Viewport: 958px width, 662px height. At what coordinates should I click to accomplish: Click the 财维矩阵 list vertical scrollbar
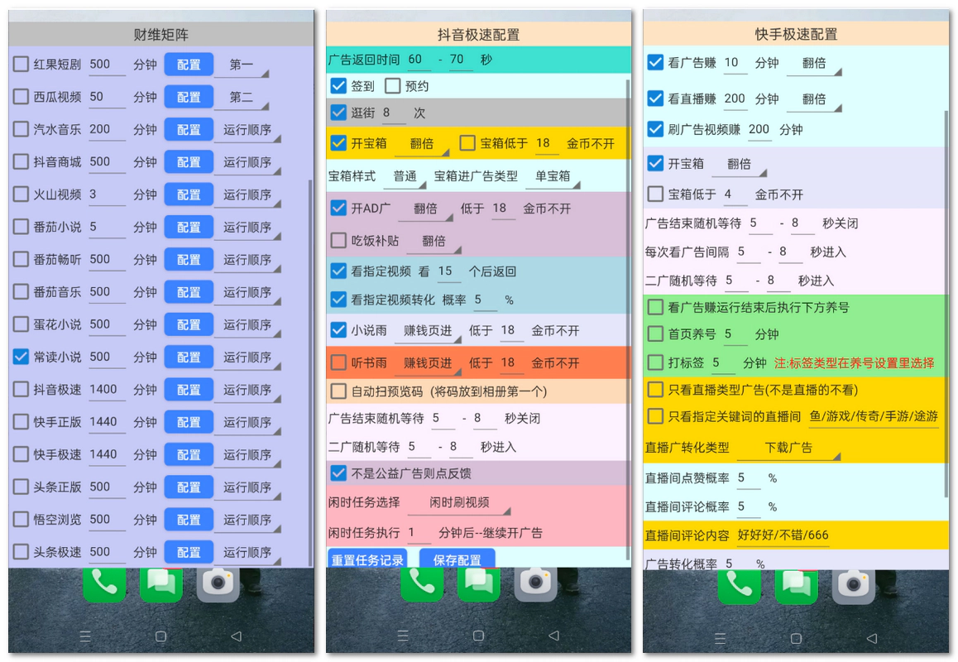(311, 372)
